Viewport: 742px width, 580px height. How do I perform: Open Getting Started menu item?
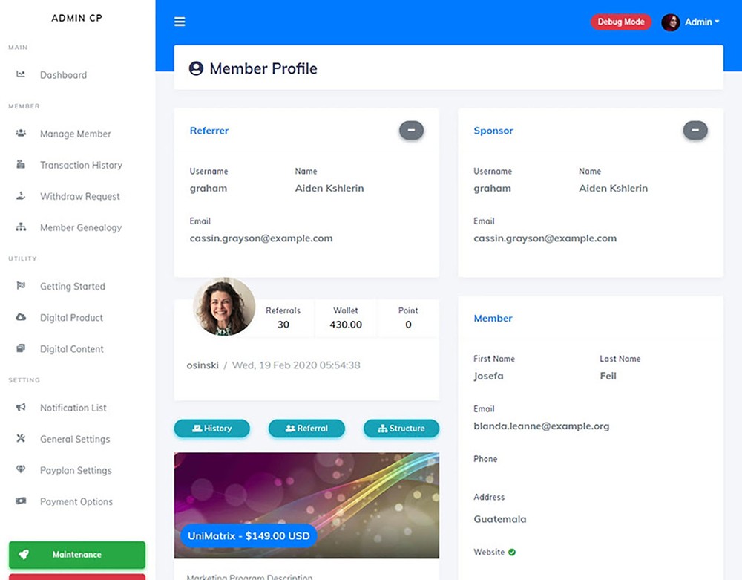(73, 286)
